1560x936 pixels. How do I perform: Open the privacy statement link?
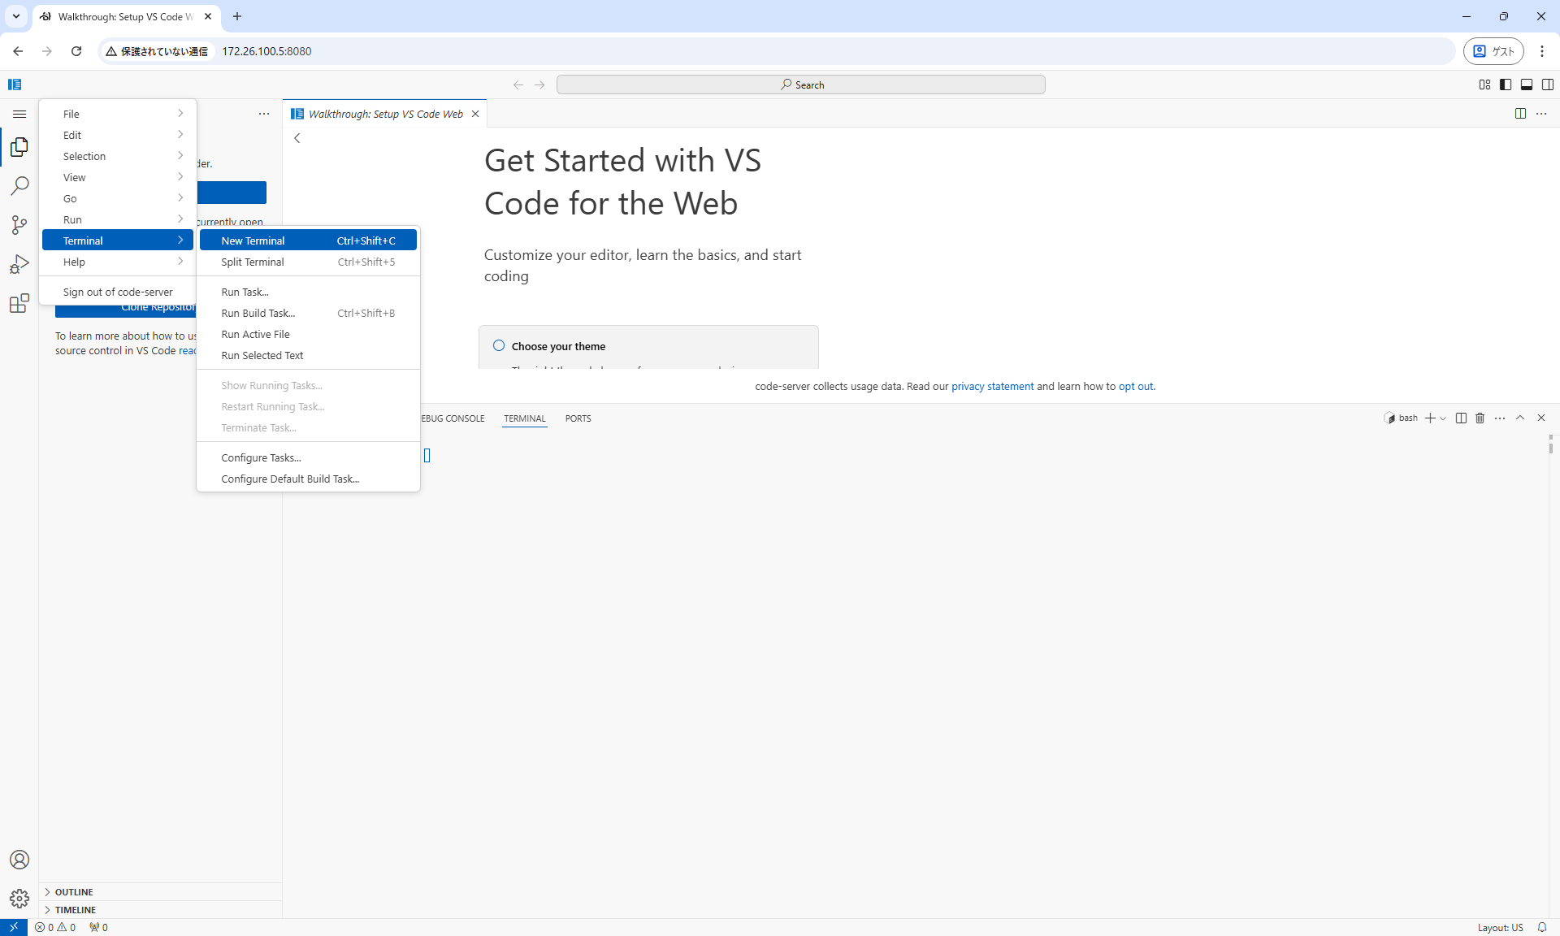[992, 387]
